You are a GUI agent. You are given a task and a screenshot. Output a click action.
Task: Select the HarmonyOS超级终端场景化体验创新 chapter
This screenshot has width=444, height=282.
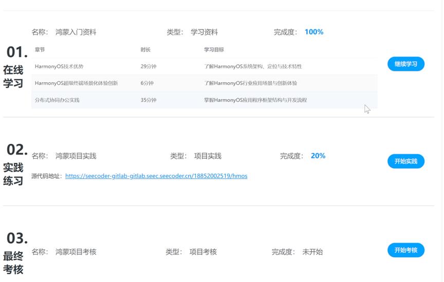[205, 83]
